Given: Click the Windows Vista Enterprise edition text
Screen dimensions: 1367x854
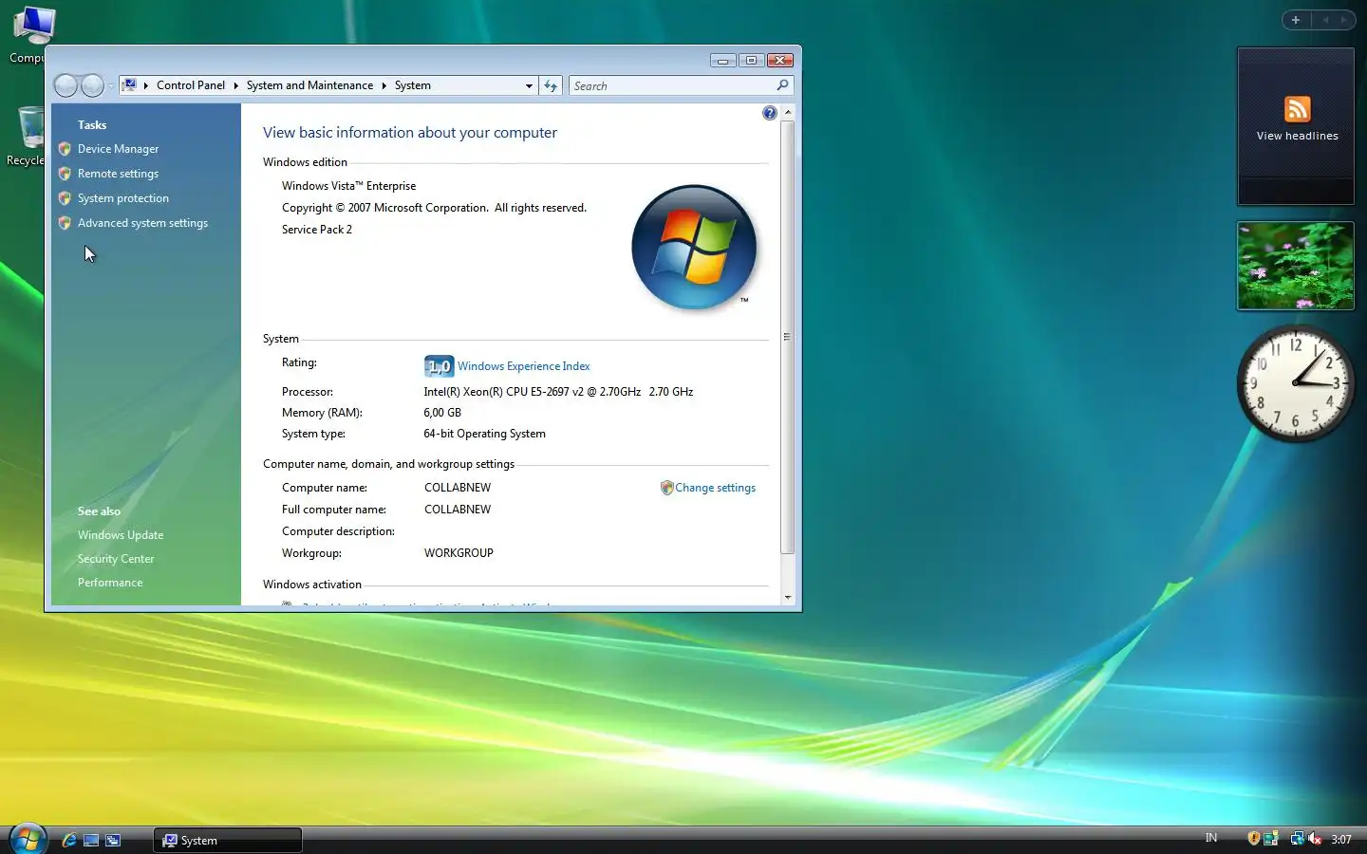Looking at the screenshot, I should click(348, 186).
